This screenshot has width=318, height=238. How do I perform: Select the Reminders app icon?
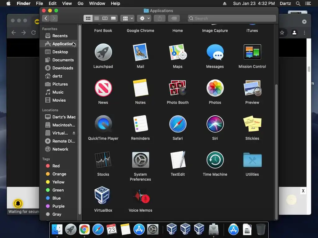click(x=140, y=124)
